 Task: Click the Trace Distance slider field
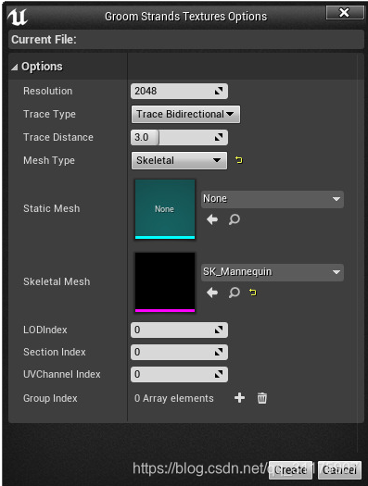(x=179, y=137)
